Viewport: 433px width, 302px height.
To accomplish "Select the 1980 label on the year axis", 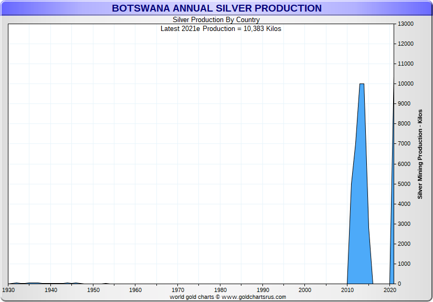I will (220, 290).
